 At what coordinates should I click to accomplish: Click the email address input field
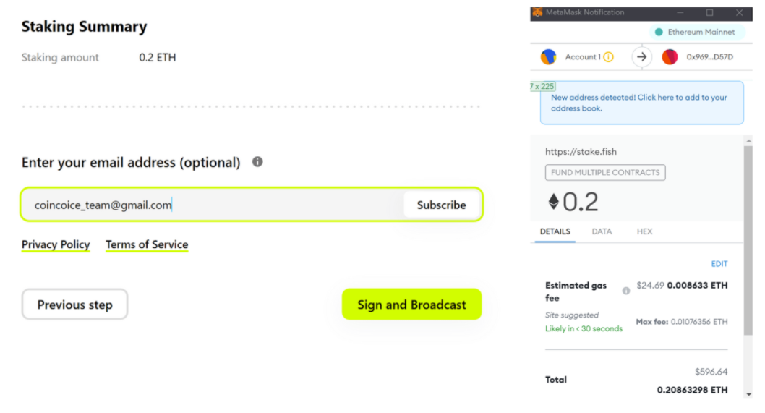pyautogui.click(x=210, y=205)
